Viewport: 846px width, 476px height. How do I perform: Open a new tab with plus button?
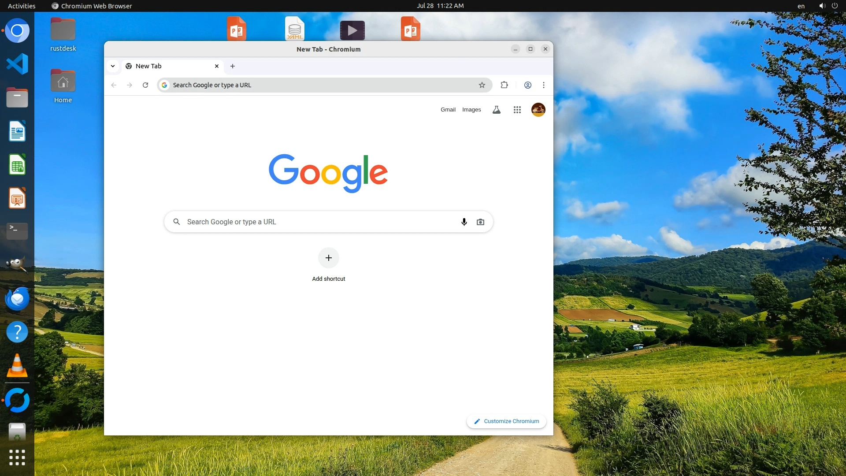point(233,66)
